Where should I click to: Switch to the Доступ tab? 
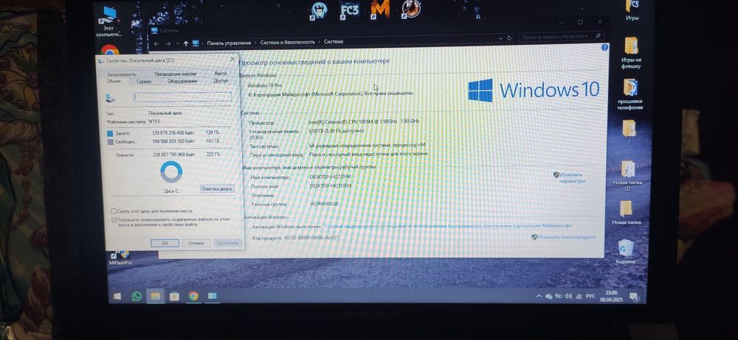tap(221, 81)
